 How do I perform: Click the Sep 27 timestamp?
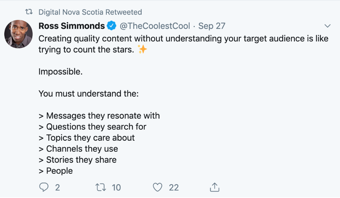pyautogui.click(x=212, y=26)
